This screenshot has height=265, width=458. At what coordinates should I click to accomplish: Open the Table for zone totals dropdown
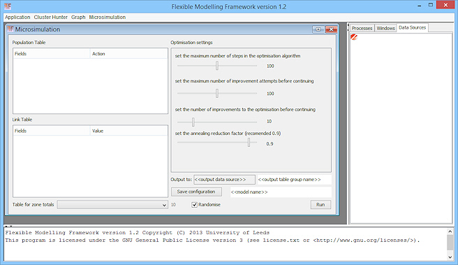tap(112, 205)
